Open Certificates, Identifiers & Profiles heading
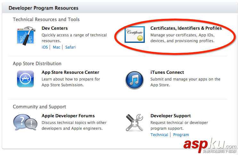238x155 pixels. [x=186, y=28]
